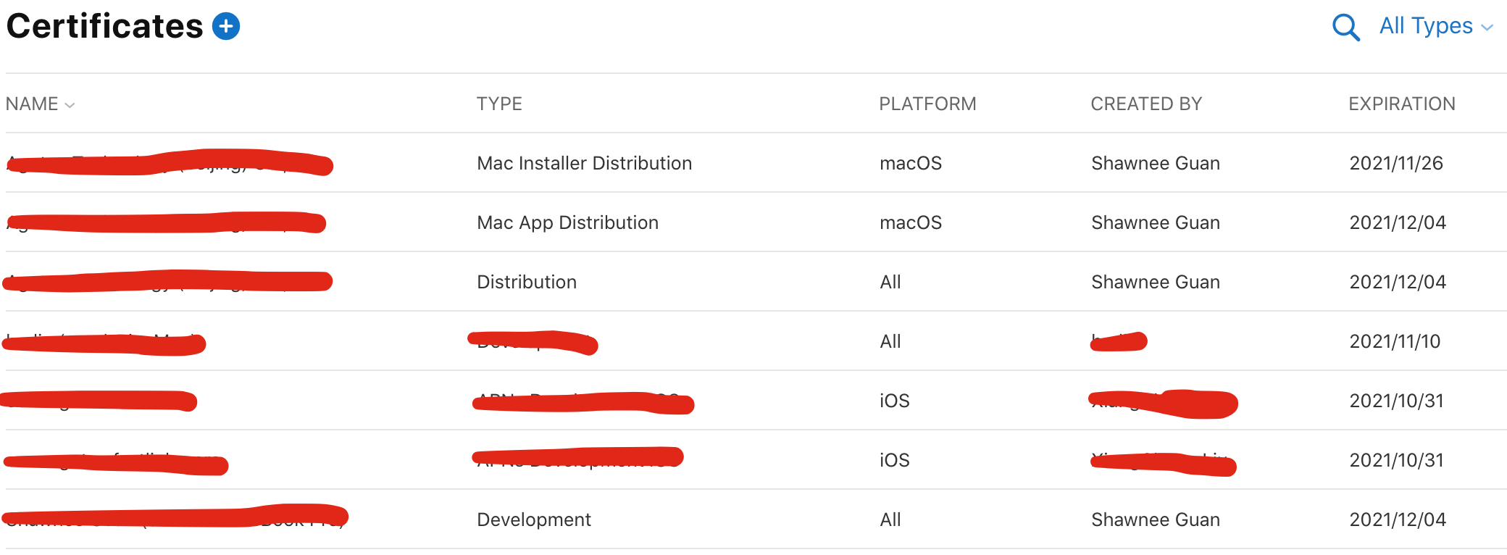Click the expiration date 2021/11/26
The image size is (1507, 555).
[1396, 163]
